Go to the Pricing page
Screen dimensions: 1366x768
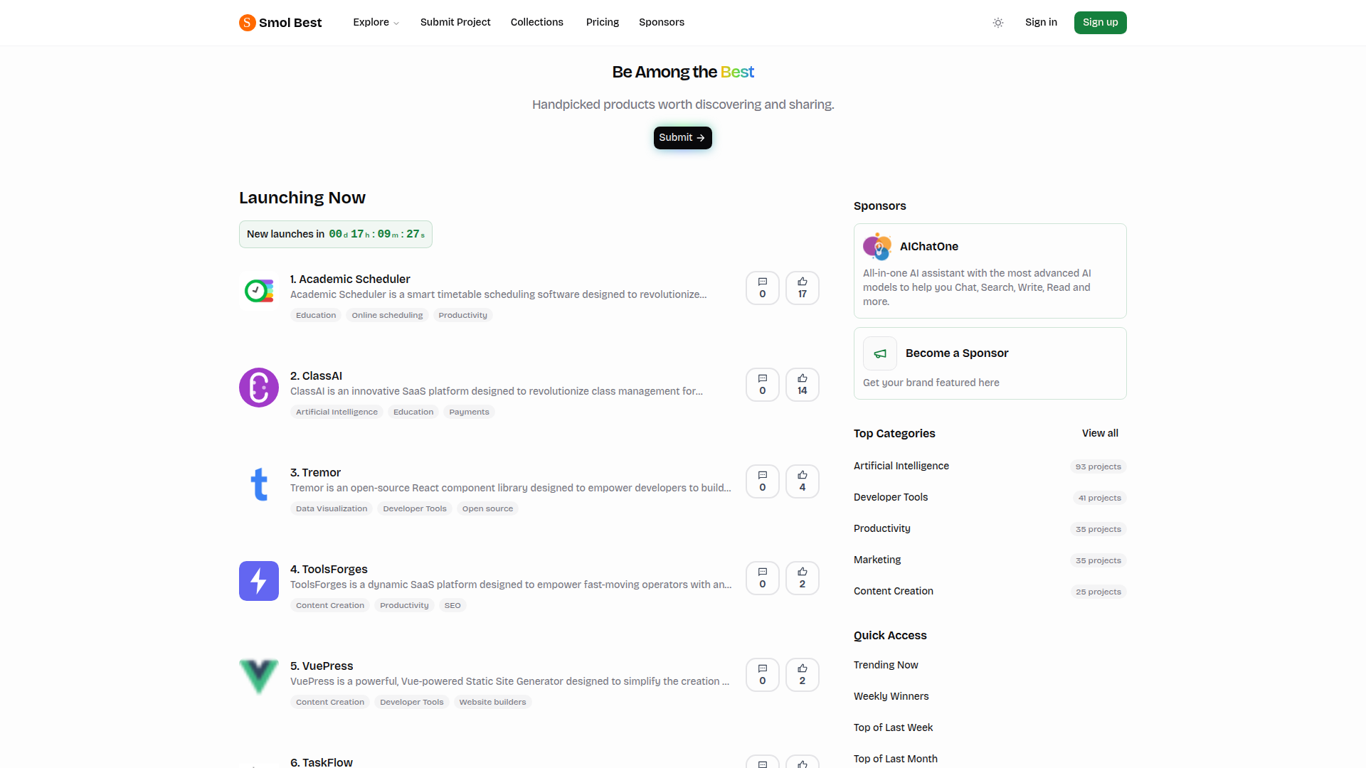(603, 23)
